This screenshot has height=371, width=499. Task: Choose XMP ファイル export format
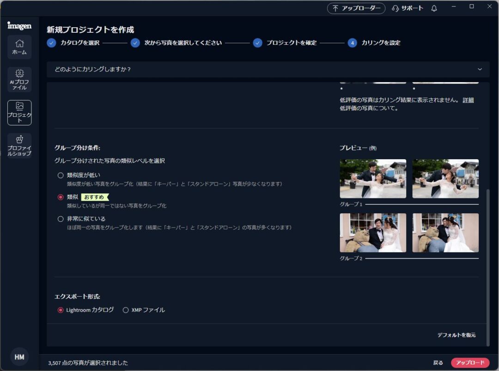[126, 310]
